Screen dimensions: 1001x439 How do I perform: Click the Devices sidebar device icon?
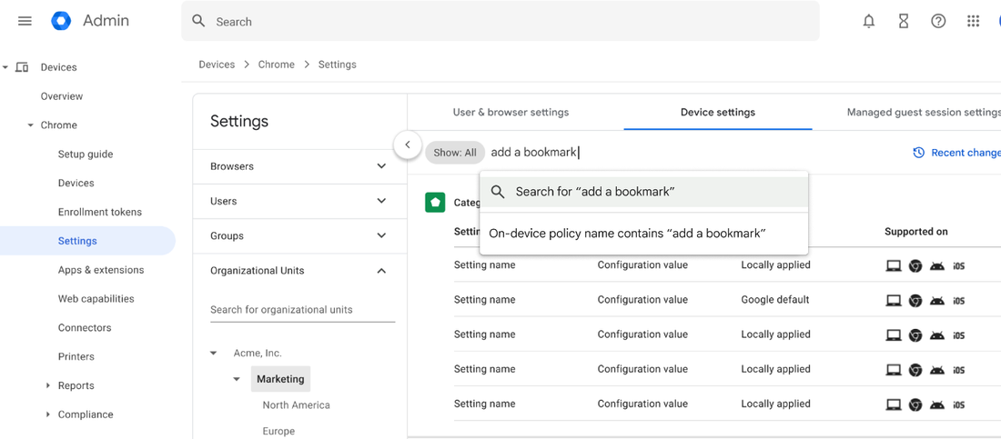pyautogui.click(x=22, y=67)
